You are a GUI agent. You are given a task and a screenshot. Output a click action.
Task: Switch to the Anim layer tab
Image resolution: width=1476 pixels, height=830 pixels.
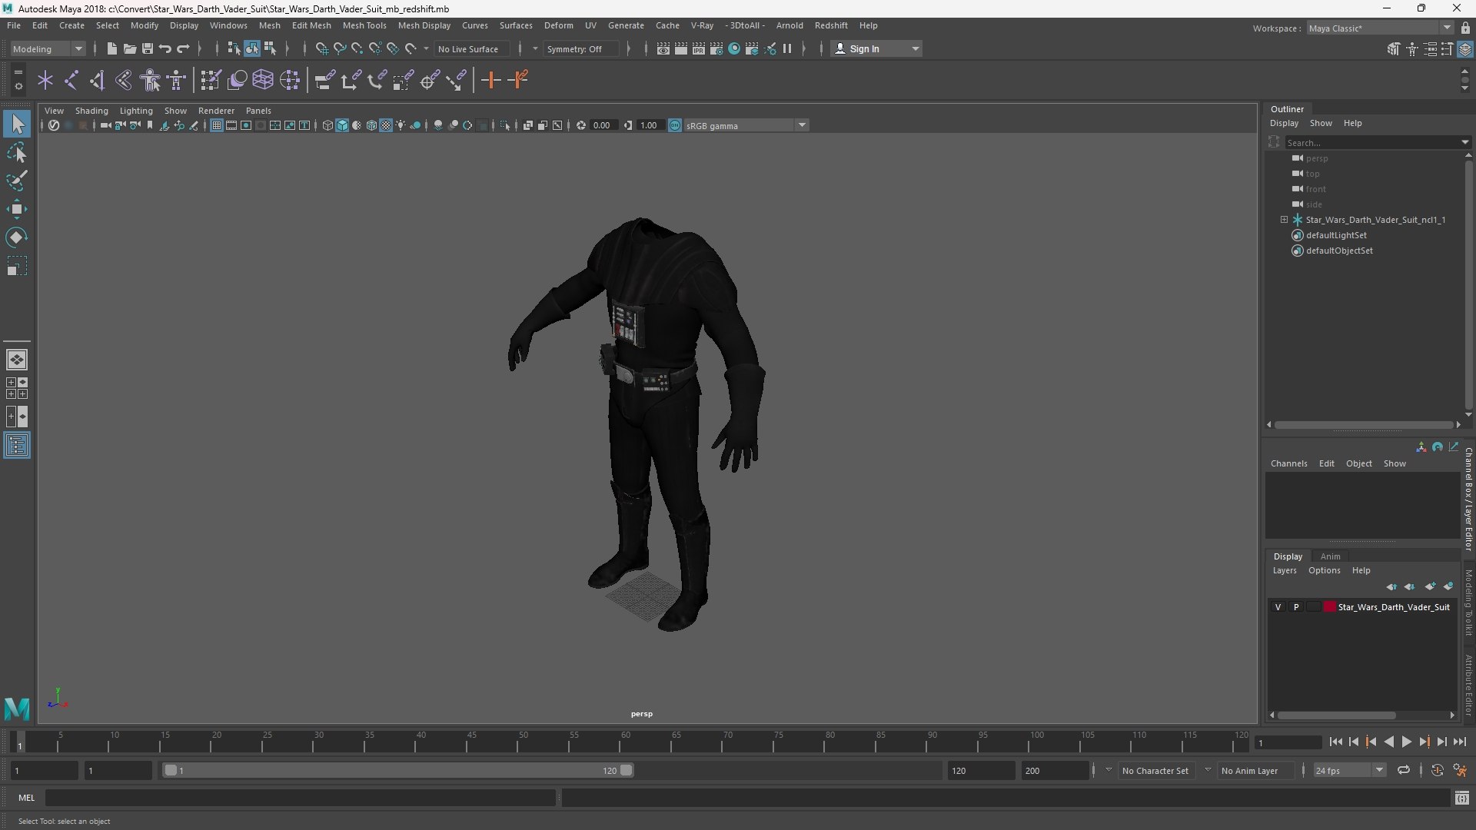[x=1330, y=556]
